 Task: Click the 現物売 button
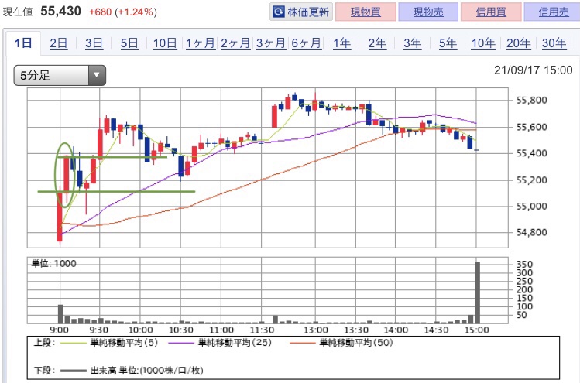(x=428, y=12)
